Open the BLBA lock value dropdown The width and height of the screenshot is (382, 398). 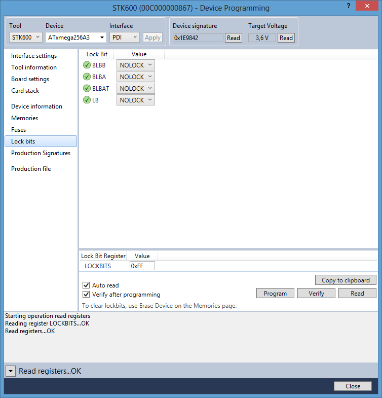(x=136, y=77)
